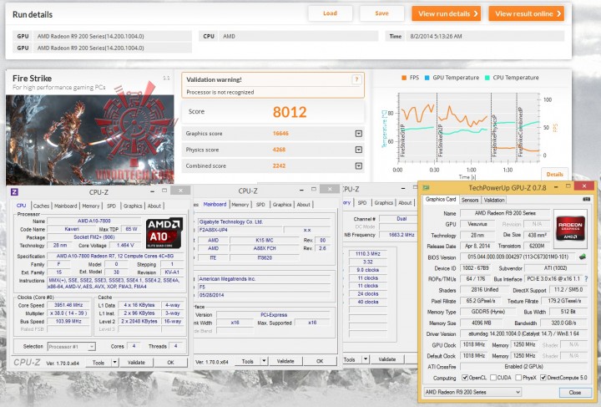The width and height of the screenshot is (601, 407).
Task: Click the GPU-Z title bar icon
Action: tap(426, 187)
